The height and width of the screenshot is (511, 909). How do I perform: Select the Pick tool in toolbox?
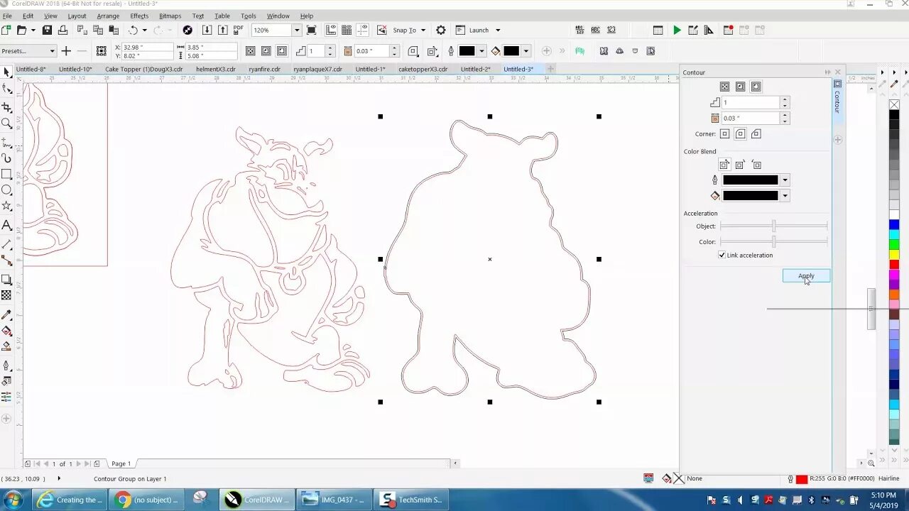pyautogui.click(x=6, y=72)
